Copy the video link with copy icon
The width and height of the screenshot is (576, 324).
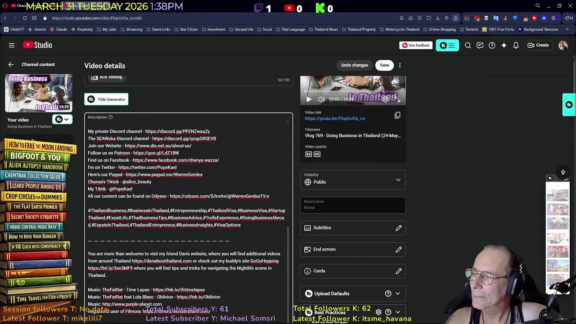(x=397, y=115)
